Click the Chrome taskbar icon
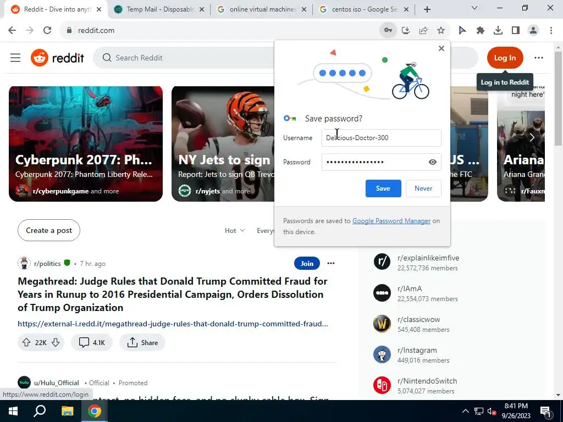563x422 pixels. (95, 411)
